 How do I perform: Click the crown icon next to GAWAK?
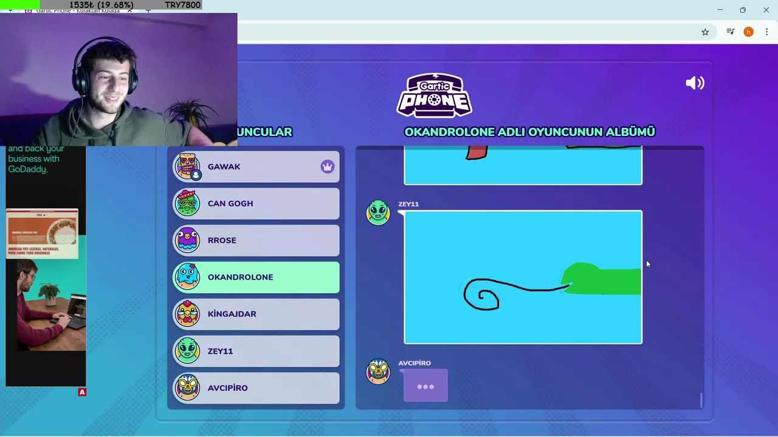pyautogui.click(x=328, y=166)
